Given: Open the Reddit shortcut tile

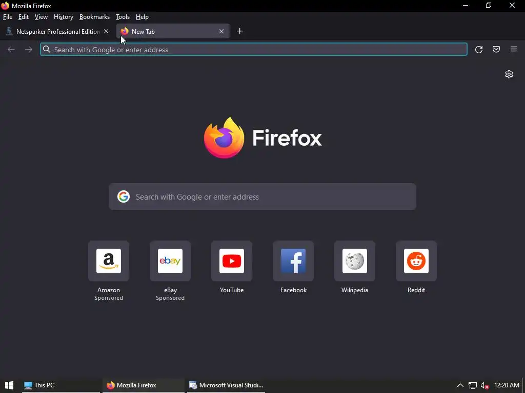Looking at the screenshot, I should [x=416, y=261].
